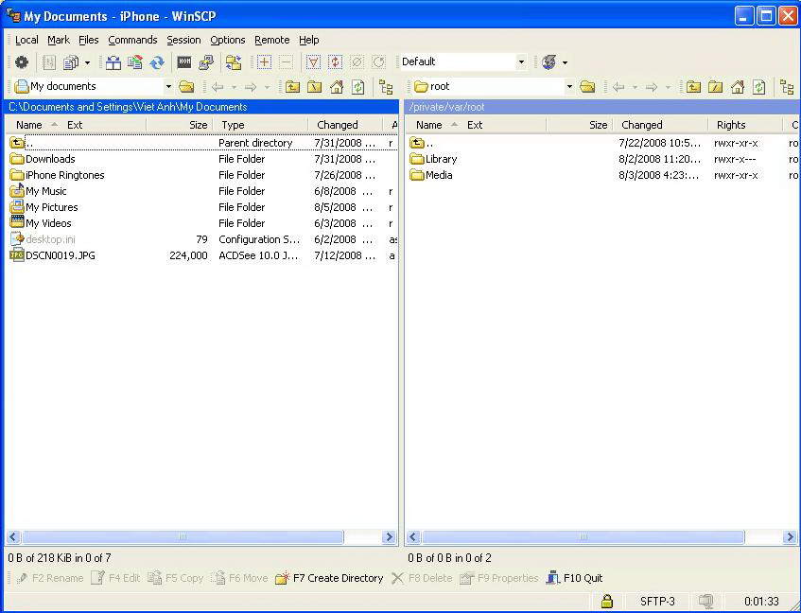Image resolution: width=801 pixels, height=613 pixels.
Task: Click the Select All triangle icon
Action: 313,62
